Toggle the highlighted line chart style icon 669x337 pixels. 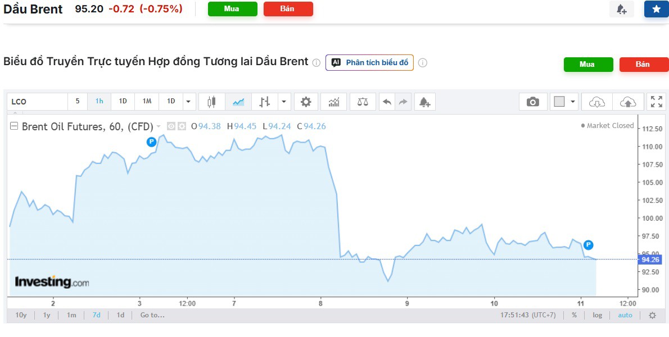coord(238,102)
